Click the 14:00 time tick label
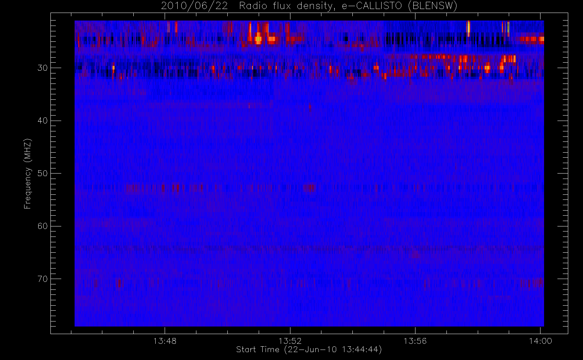Viewport: 583px width, 360px height. [x=540, y=341]
